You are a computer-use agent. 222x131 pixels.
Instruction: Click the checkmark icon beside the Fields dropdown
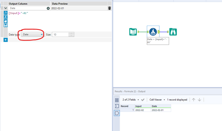(x=143, y=100)
